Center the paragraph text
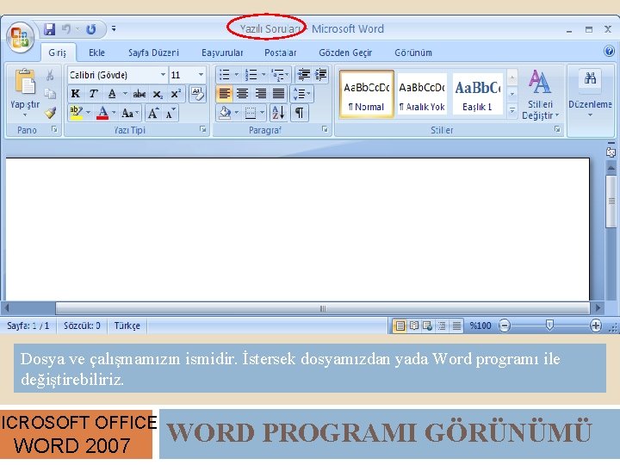Screen dimensions: 620x465 [x=242, y=94]
